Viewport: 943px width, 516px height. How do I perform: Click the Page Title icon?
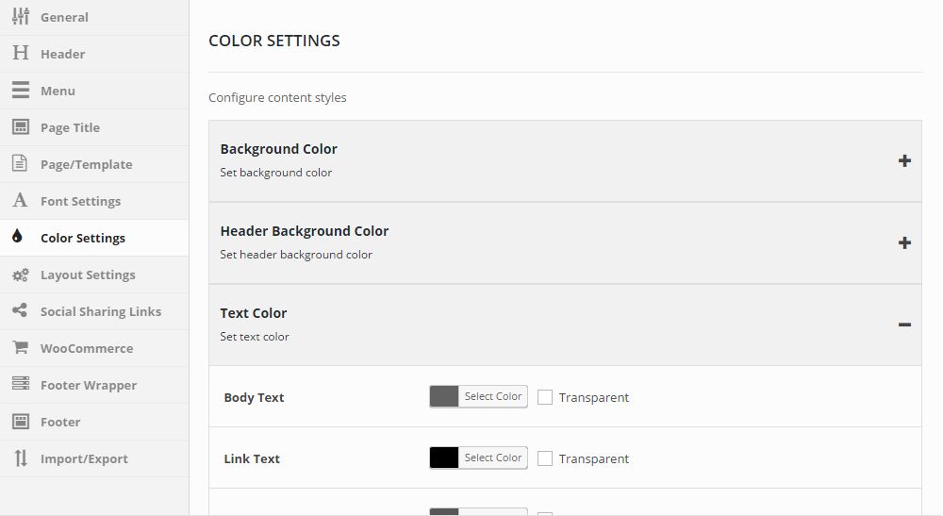click(21, 127)
